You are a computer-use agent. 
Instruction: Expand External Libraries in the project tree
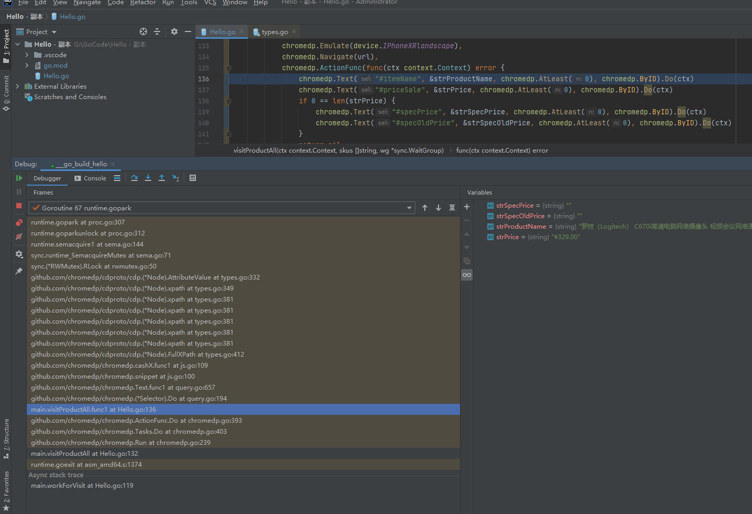coord(18,87)
